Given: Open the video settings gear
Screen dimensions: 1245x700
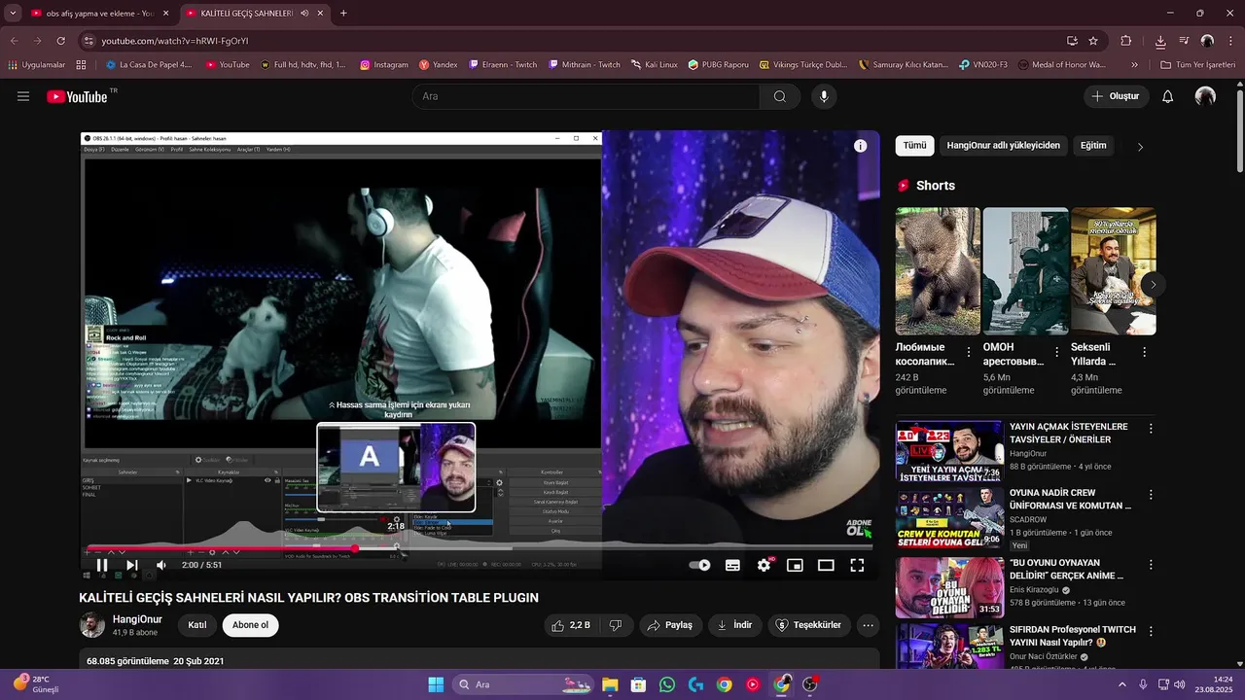Looking at the screenshot, I should pos(765,565).
